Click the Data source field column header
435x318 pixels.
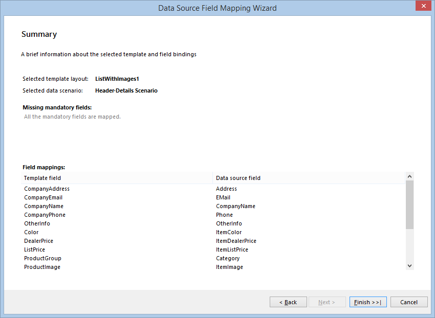[x=239, y=177]
